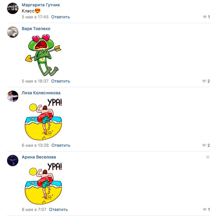Image resolution: width=218 pixels, height=216 pixels.
Task: Like Маргарита Гутник's comment via heart icon
Action: click(205, 17)
